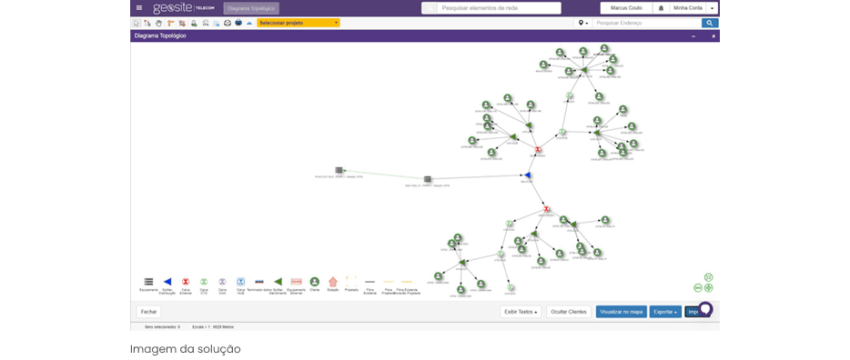
Task: Expand the Exibir Textos dropdown
Action: click(x=521, y=312)
